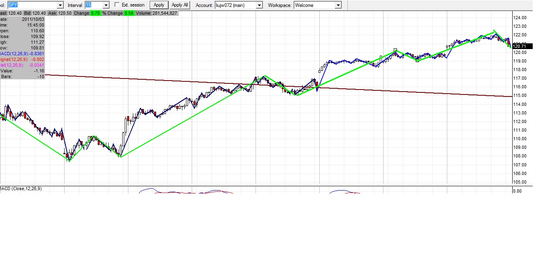Click the Account: label text

pyautogui.click(x=204, y=5)
